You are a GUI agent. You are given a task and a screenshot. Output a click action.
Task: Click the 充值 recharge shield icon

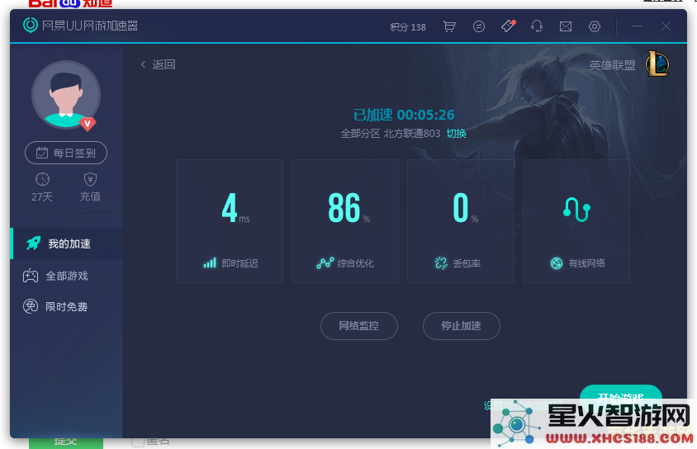(90, 179)
